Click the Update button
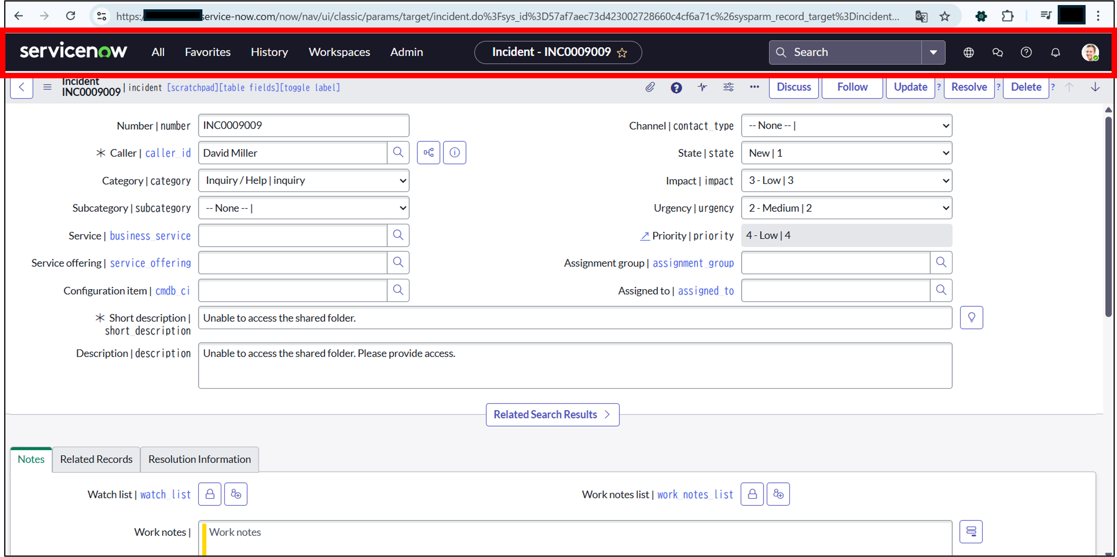 pos(910,87)
